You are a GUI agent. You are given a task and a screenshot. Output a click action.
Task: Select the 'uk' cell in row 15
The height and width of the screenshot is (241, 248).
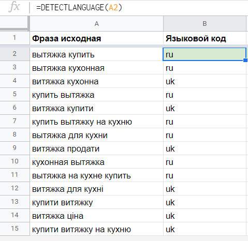205,229
